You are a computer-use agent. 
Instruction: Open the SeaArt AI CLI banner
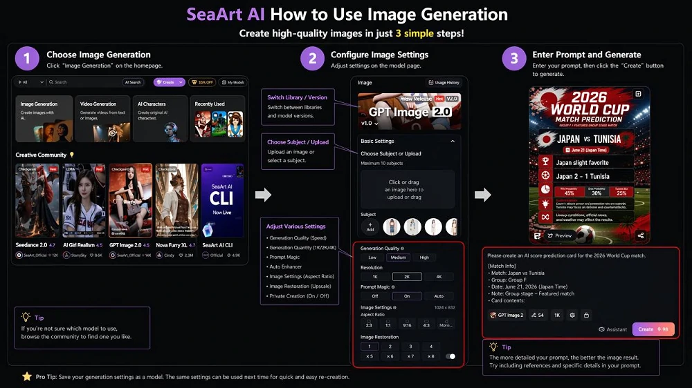(222, 201)
